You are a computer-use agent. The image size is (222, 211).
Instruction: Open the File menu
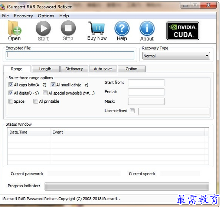pos(5,16)
